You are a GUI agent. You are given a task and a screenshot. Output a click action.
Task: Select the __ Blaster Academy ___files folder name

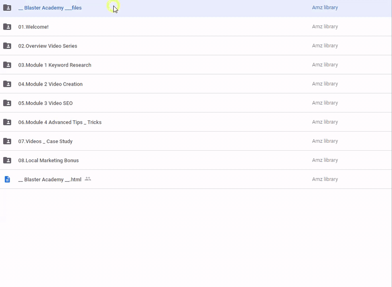coord(50,8)
